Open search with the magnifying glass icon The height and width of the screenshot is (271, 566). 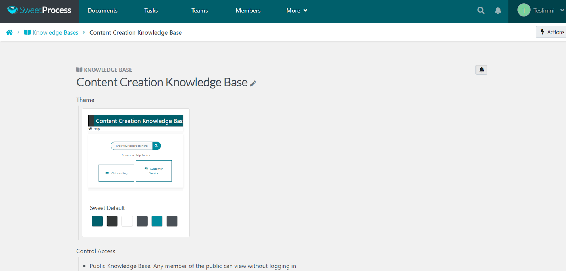(x=481, y=11)
